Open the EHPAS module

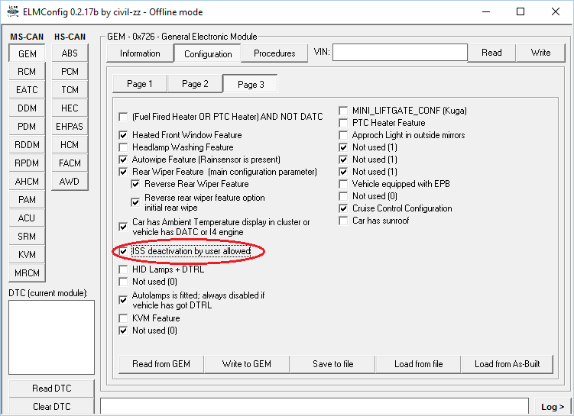(x=70, y=127)
